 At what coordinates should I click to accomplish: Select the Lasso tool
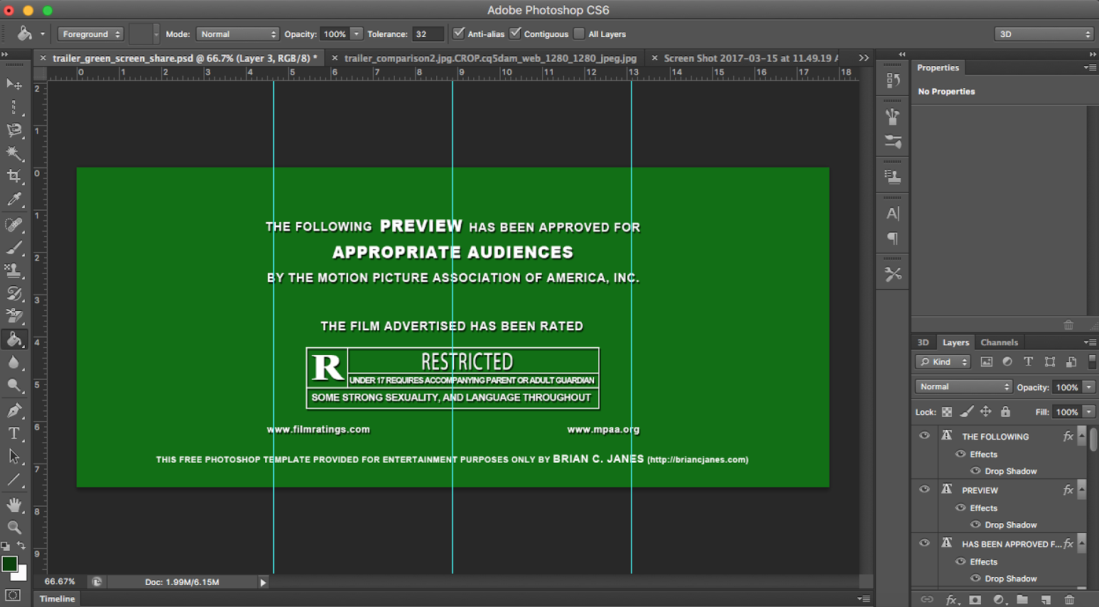pyautogui.click(x=14, y=130)
